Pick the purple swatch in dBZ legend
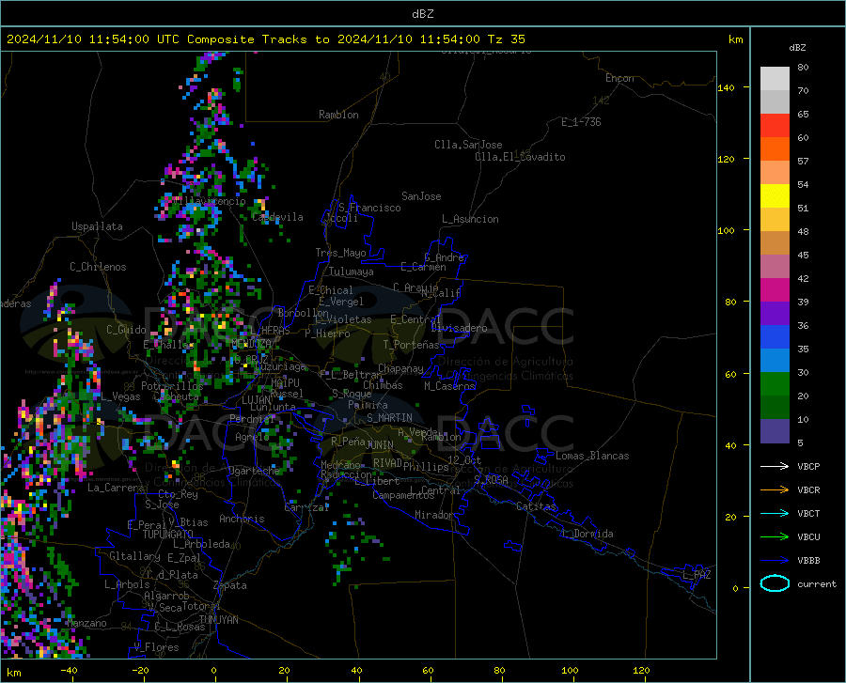846x683 pixels. [x=775, y=314]
